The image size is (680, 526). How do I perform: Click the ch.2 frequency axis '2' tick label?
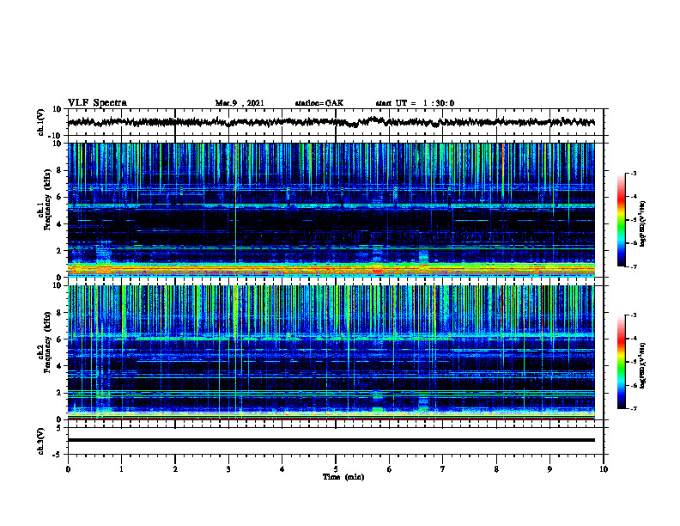coord(60,393)
